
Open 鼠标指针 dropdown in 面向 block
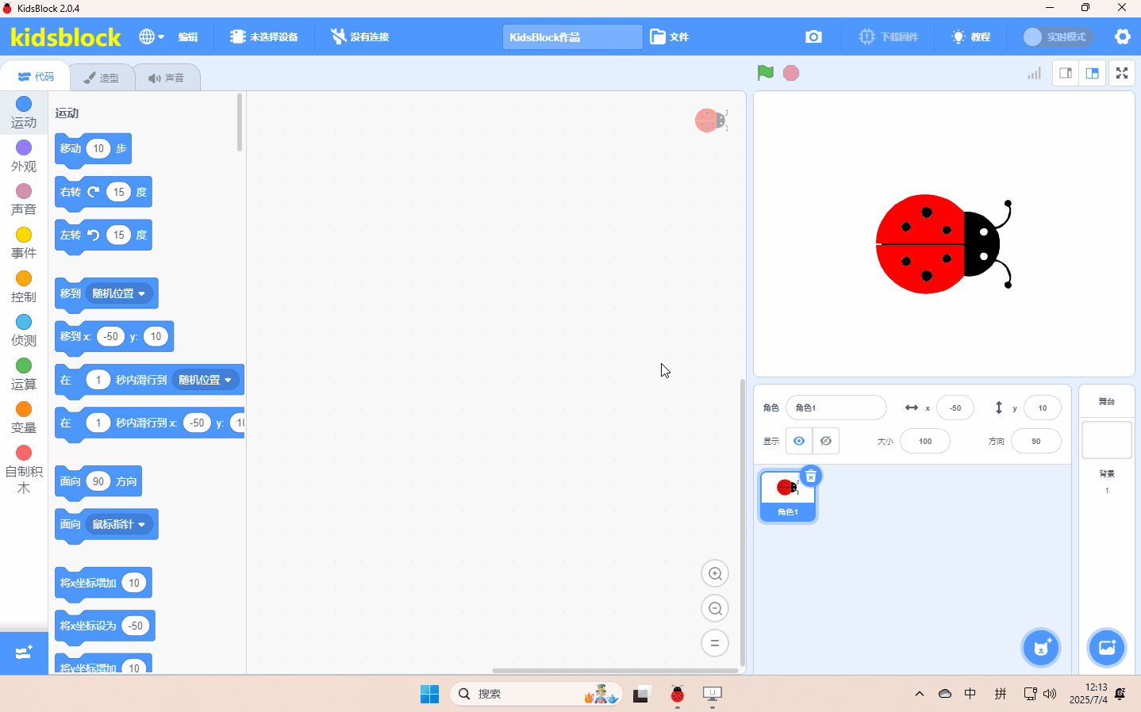(x=119, y=524)
